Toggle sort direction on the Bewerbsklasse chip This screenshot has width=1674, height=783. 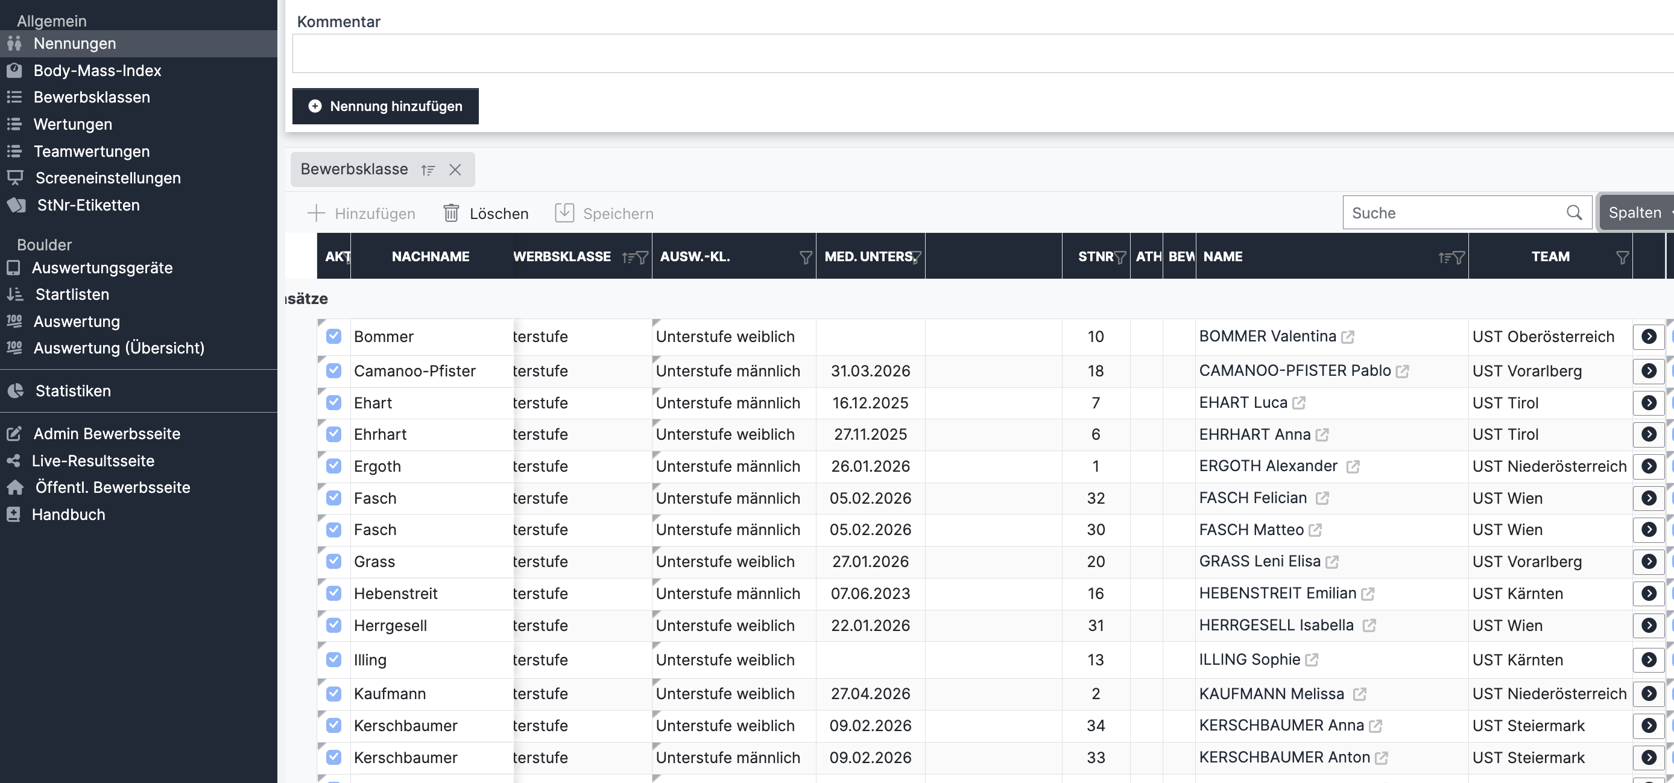coord(428,170)
